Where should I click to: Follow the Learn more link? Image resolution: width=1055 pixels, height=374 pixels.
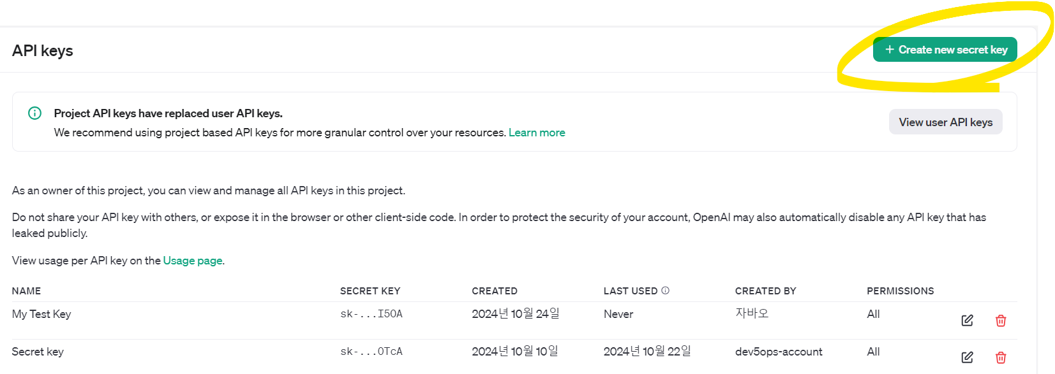[537, 133]
